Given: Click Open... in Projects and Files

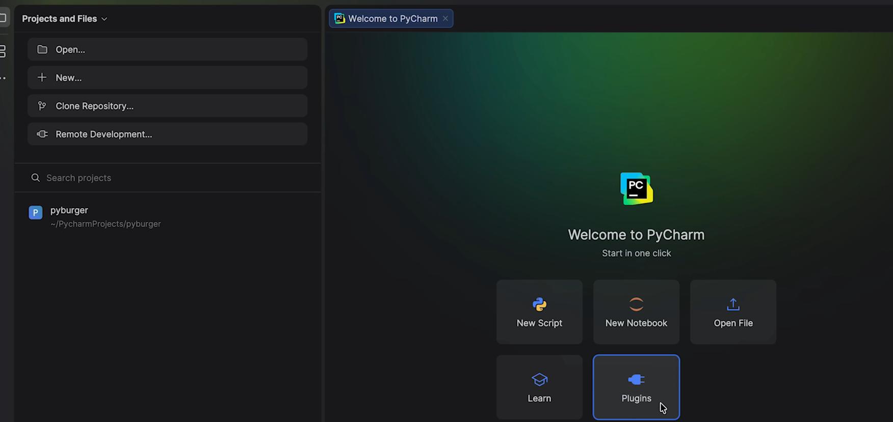Looking at the screenshot, I should (x=167, y=49).
